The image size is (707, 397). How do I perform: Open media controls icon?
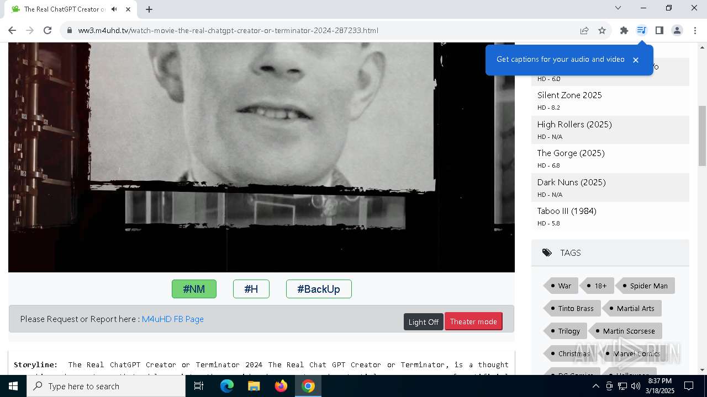[641, 30]
